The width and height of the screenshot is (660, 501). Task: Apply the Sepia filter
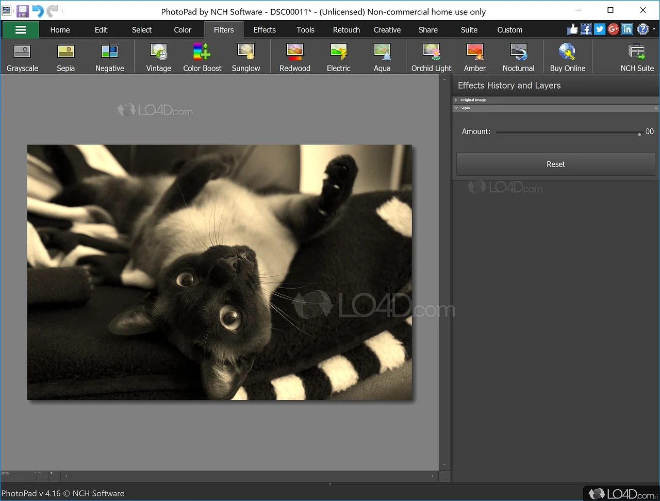65,57
